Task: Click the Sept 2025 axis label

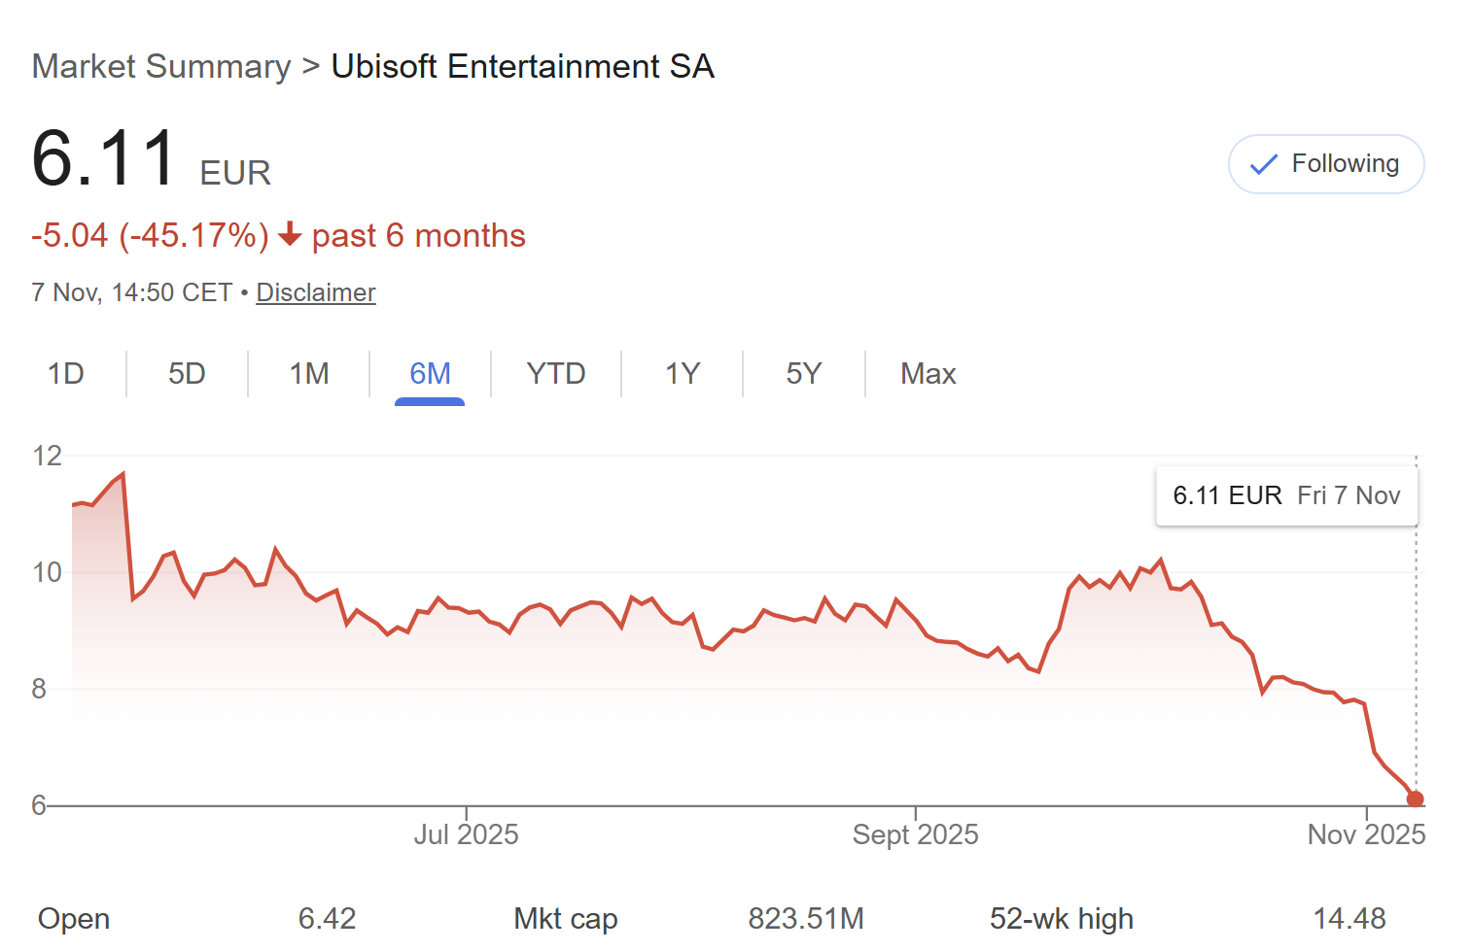Action: click(x=915, y=834)
